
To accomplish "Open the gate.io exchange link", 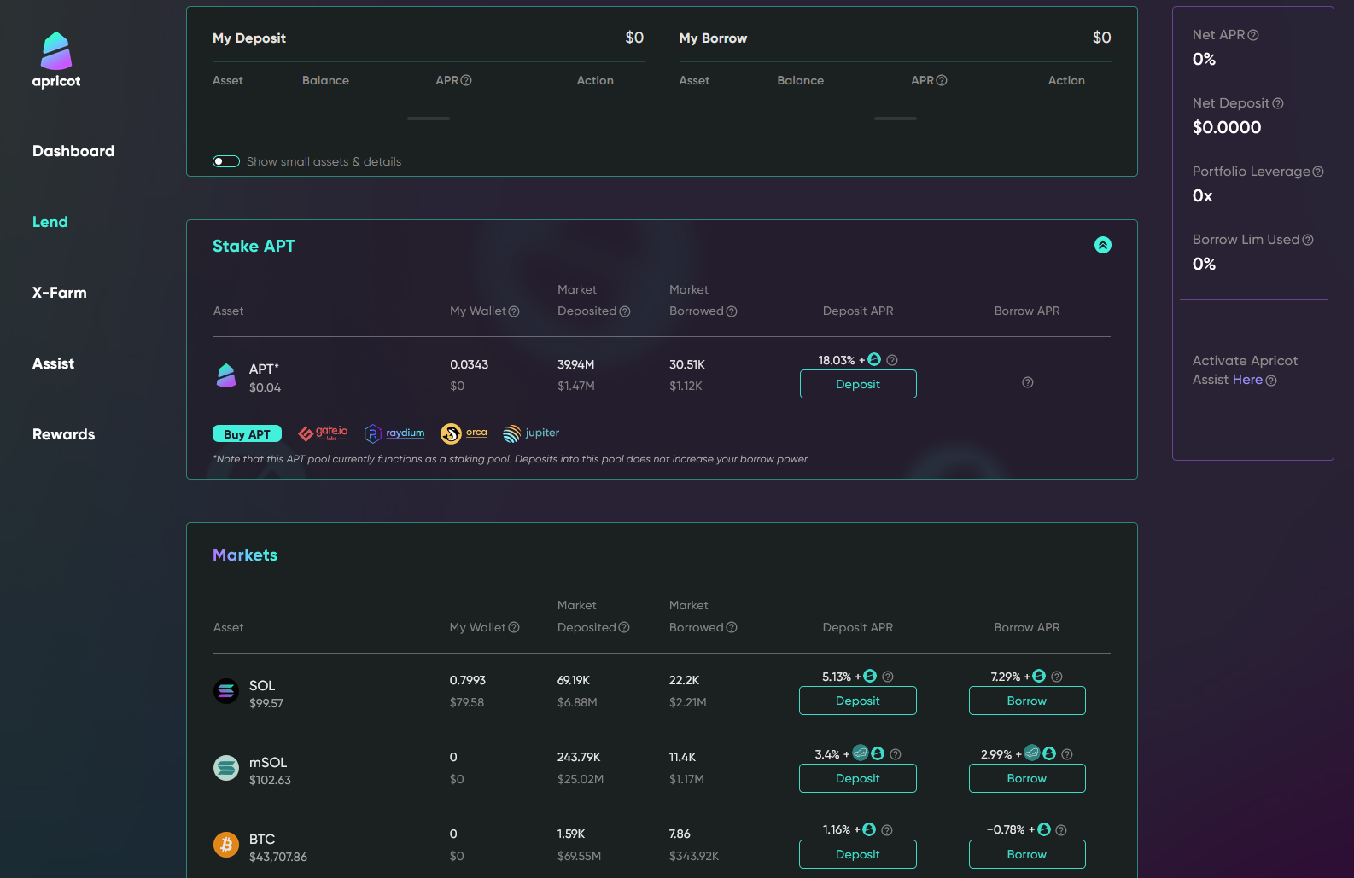I will point(323,433).
